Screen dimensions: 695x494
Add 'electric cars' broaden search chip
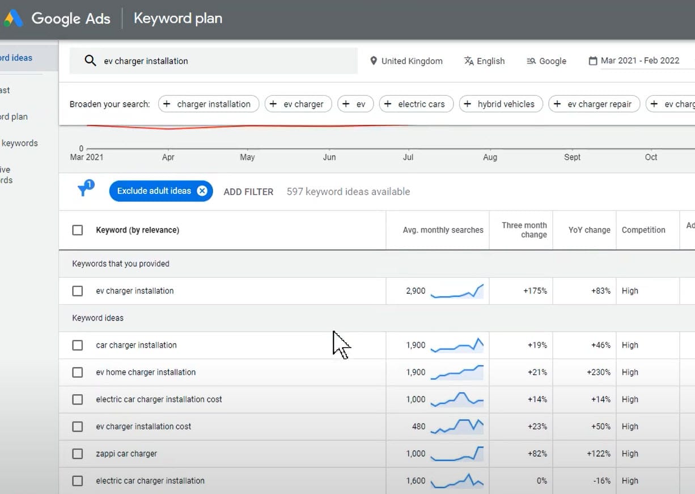tap(416, 104)
